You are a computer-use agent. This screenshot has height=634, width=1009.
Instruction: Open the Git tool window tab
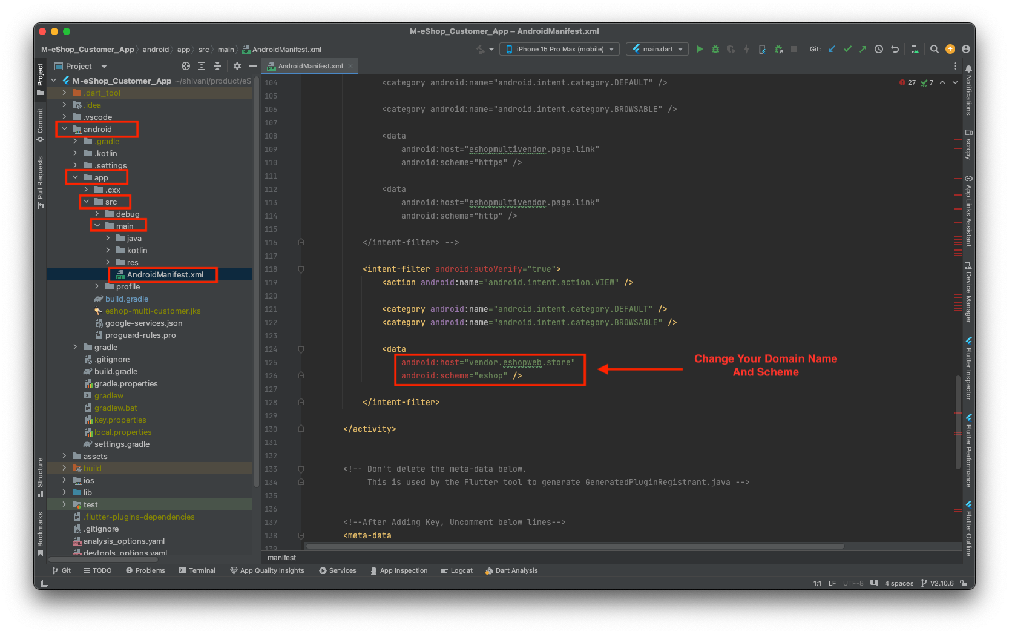click(x=61, y=570)
